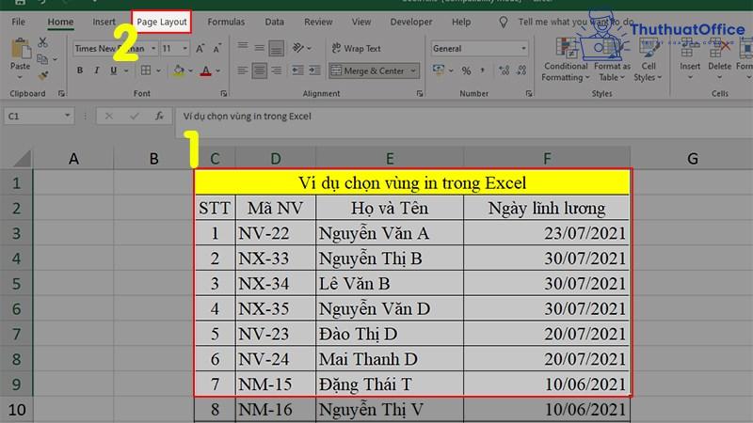Select row 10 header
The width and height of the screenshot is (753, 423).
(x=16, y=410)
